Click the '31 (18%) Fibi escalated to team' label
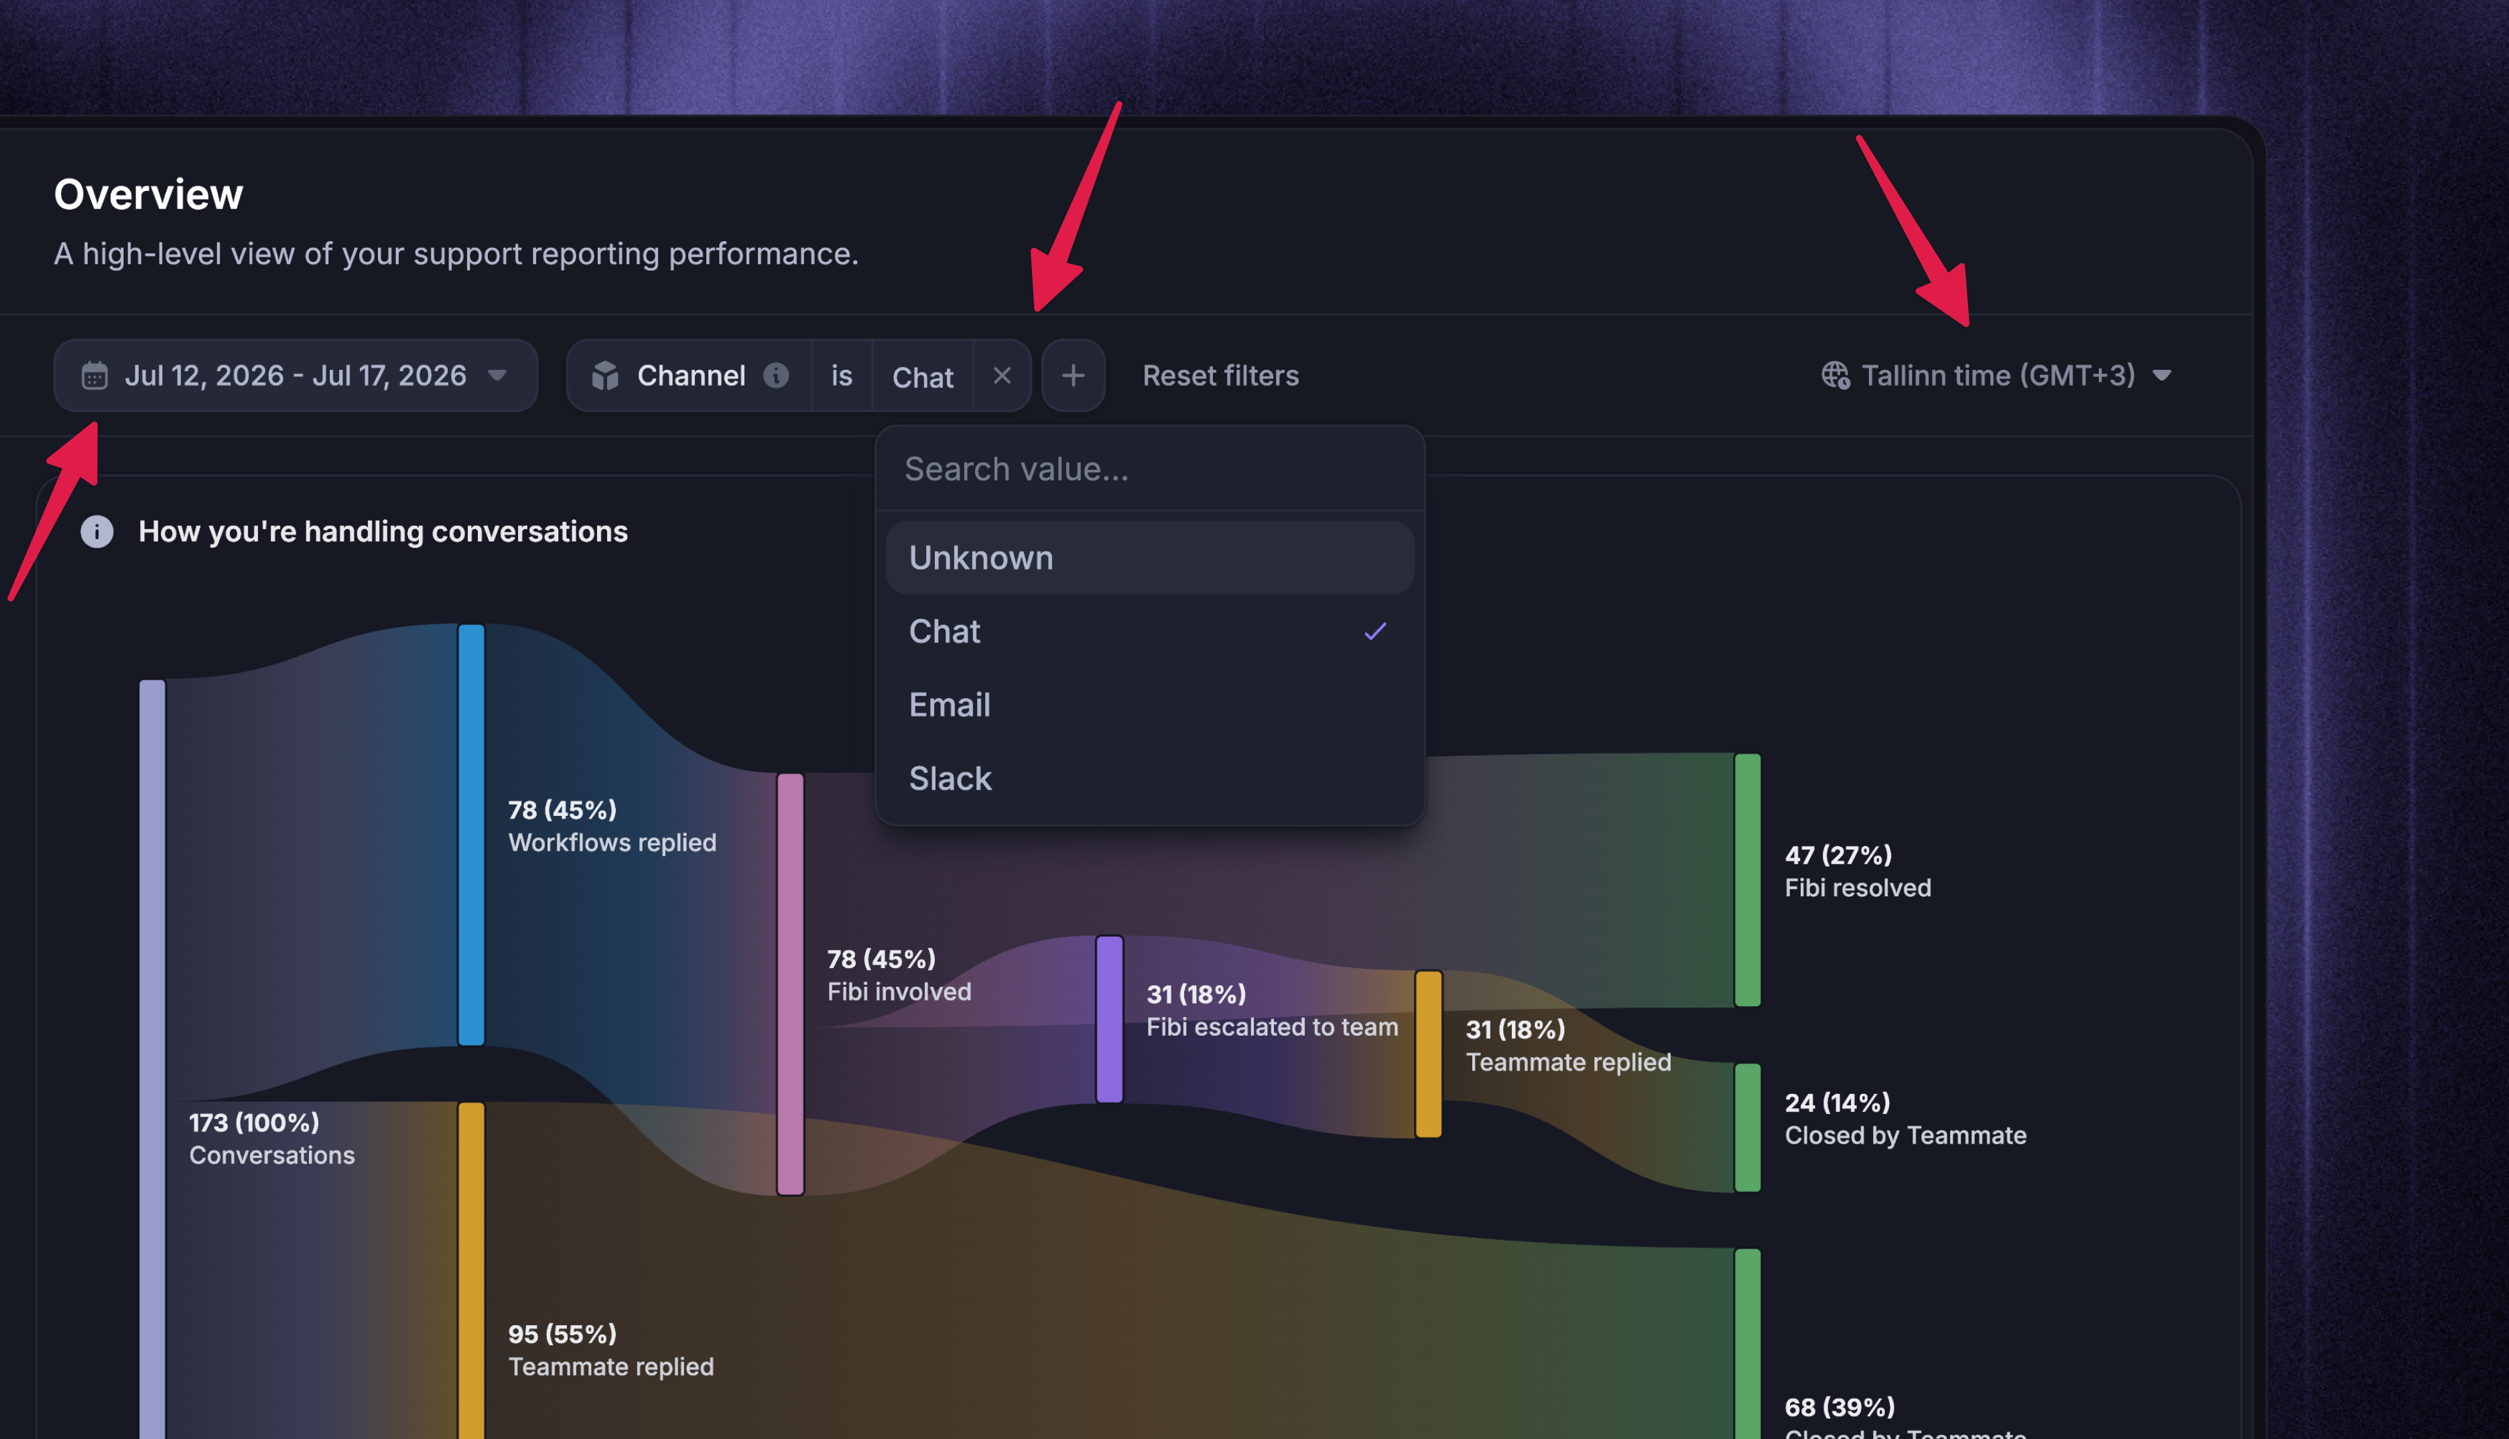This screenshot has width=2509, height=1439. coord(1273,1010)
